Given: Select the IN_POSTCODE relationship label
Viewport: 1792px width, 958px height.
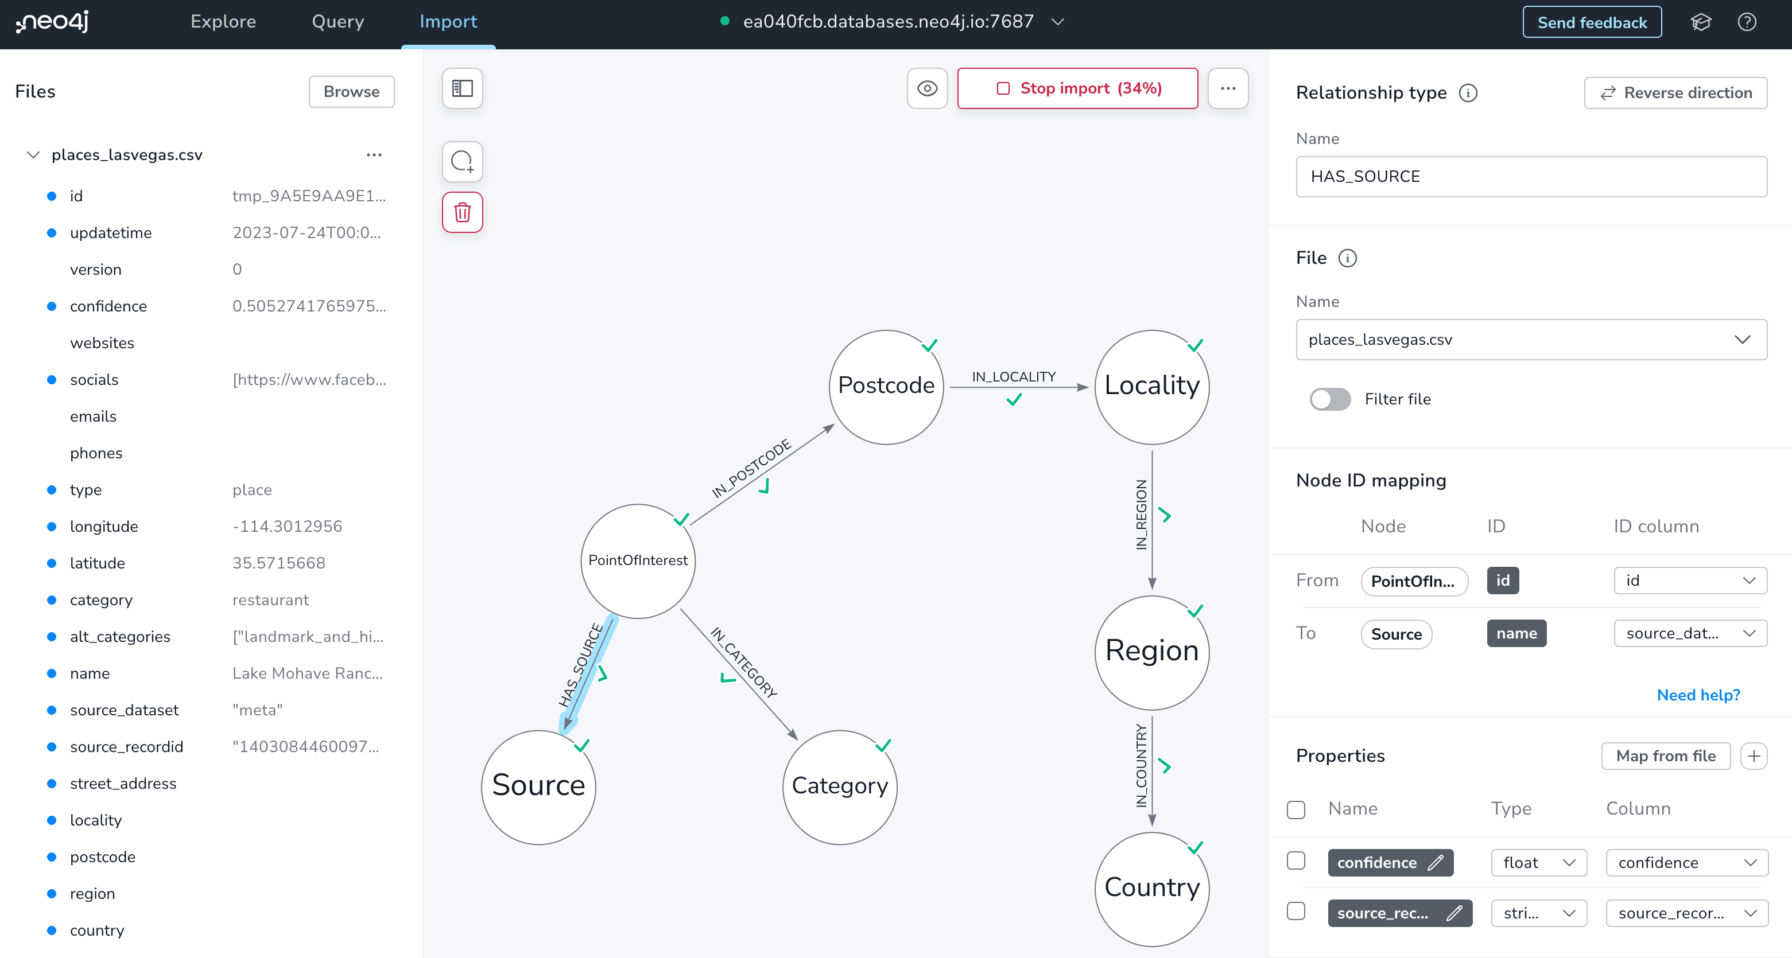Looking at the screenshot, I should tap(751, 469).
